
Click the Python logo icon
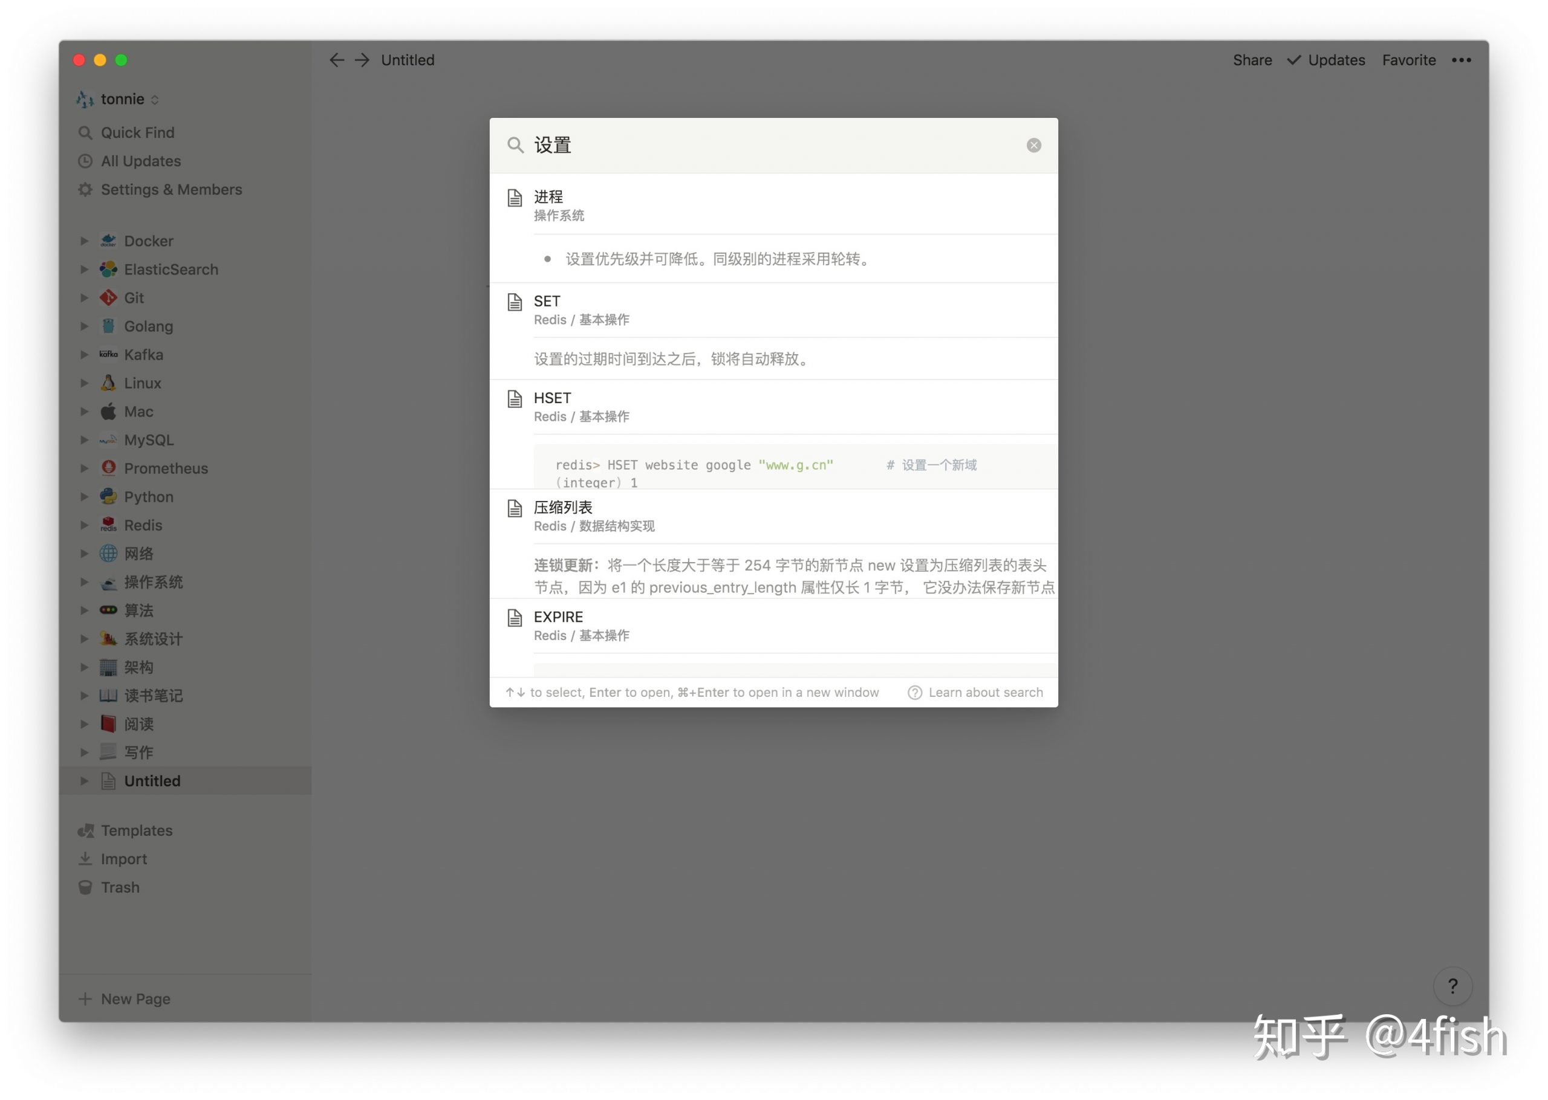(x=108, y=497)
